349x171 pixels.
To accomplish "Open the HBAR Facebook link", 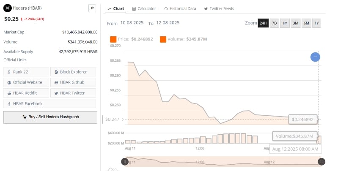I will (x=49, y=104).
